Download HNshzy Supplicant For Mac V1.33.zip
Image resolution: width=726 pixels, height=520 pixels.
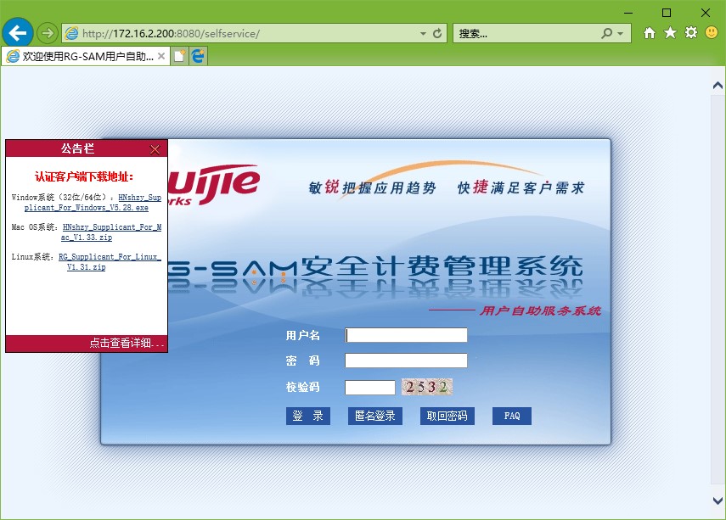point(111,232)
